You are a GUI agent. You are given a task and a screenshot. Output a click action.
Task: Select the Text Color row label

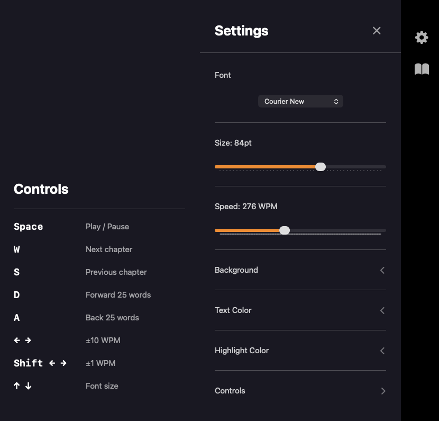[x=233, y=310]
